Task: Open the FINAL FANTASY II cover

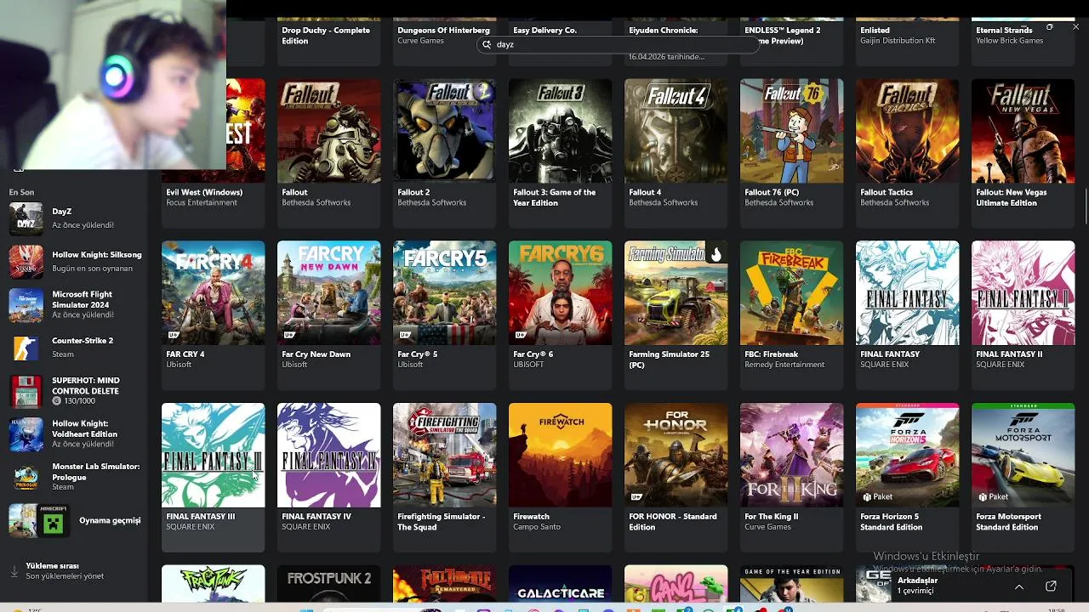Action: tap(1023, 292)
